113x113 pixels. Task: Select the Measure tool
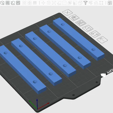[x=96, y=3]
